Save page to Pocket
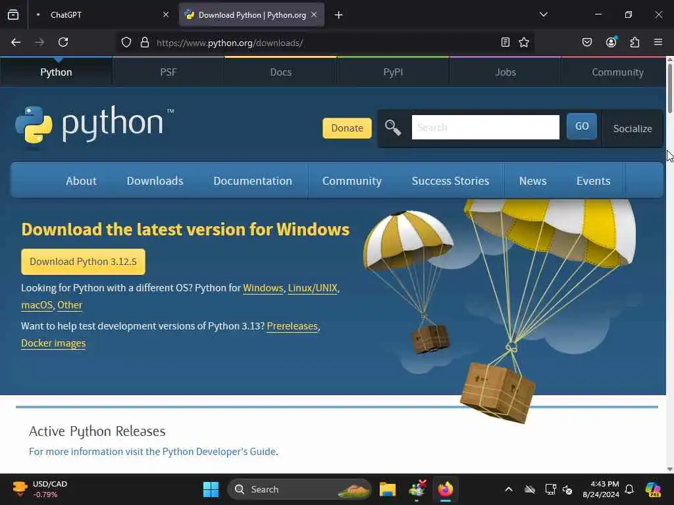Screen dimensions: 674x505 586,42
